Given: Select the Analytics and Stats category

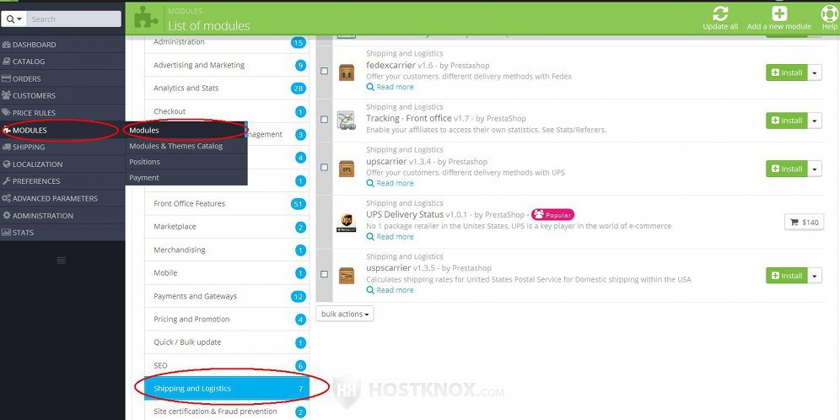Looking at the screenshot, I should (x=227, y=88).
